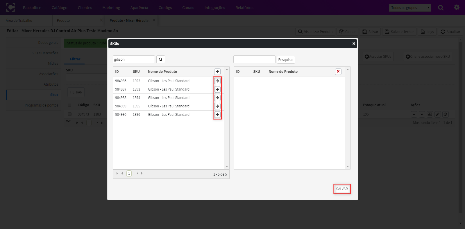The width and height of the screenshot is (465, 229).
Task: Click Criar e associar novo SKU
Action: pos(428,56)
